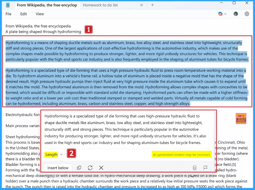
Task: Open the View menu
Action: (40, 14)
